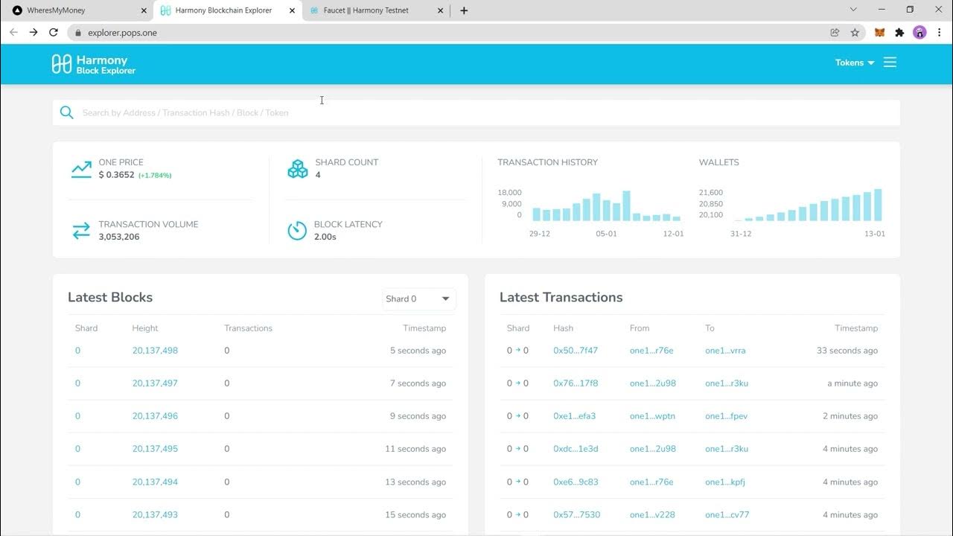This screenshot has width=953, height=536.
Task: Click the '5 seconds ago' block timestamp
Action: [x=418, y=351]
